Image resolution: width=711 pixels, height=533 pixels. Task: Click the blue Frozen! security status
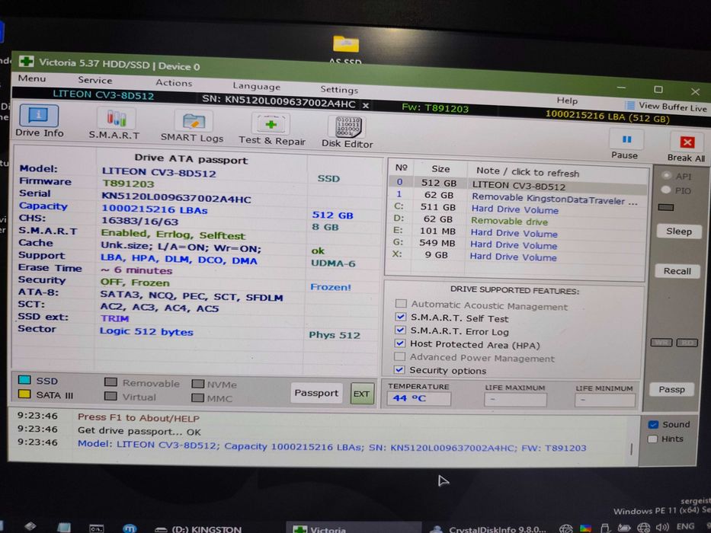[331, 287]
